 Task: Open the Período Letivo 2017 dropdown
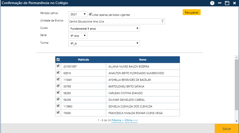pyautogui.click(x=78, y=14)
